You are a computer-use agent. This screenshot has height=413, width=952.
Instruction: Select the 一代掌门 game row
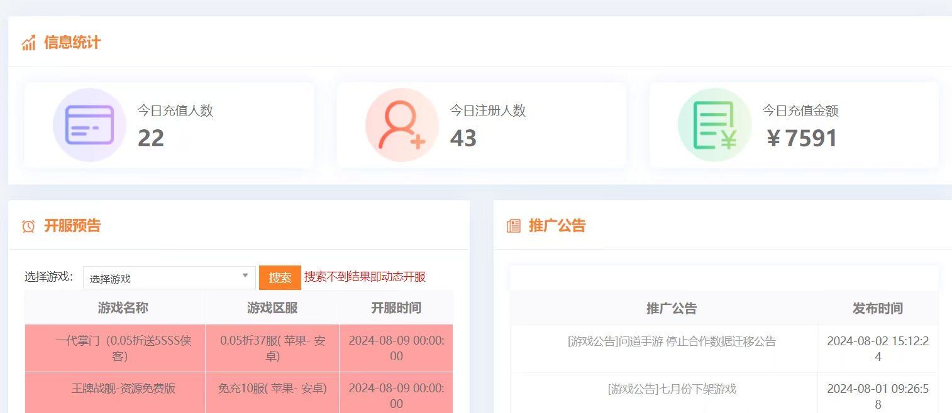point(123,348)
